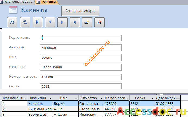Image resolution: width=188 pixels, height=117 pixels.
Task: Click the Клиенты form logo icon
Action: pyautogui.click(x=13, y=10)
